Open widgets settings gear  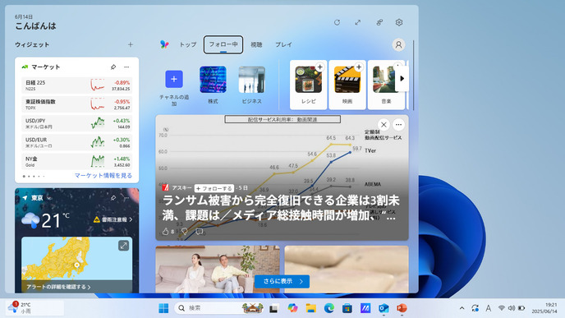click(x=399, y=22)
